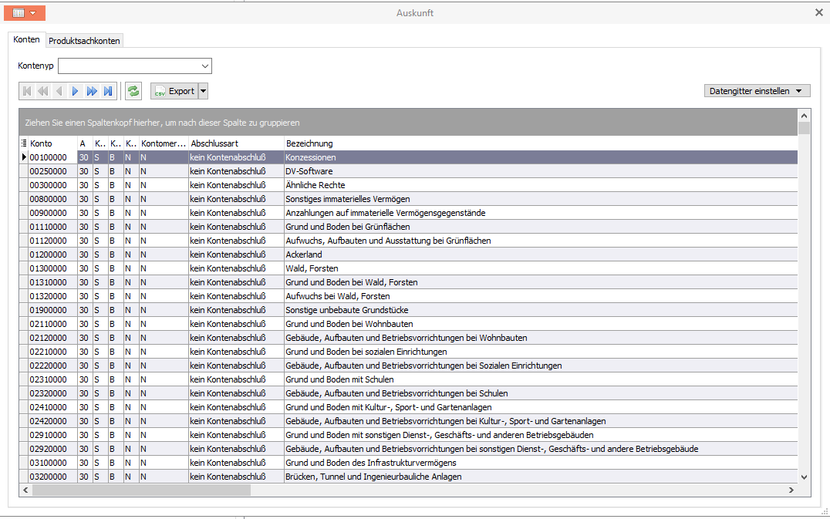Open the Export options dropdown arrow
Viewport: 830px width, 519px height.
coord(203,91)
